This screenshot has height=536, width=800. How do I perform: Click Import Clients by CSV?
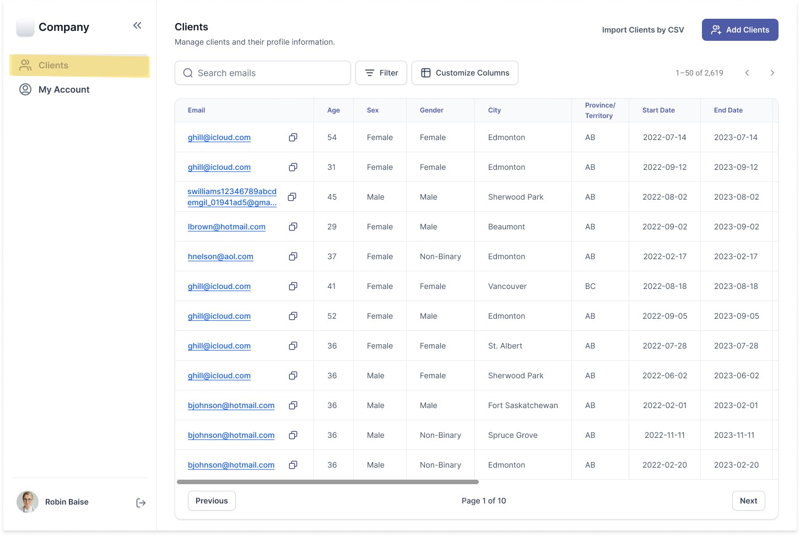(x=643, y=30)
